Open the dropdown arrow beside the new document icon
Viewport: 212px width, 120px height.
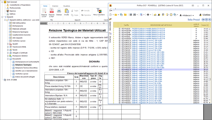pyautogui.click(x=113, y=15)
